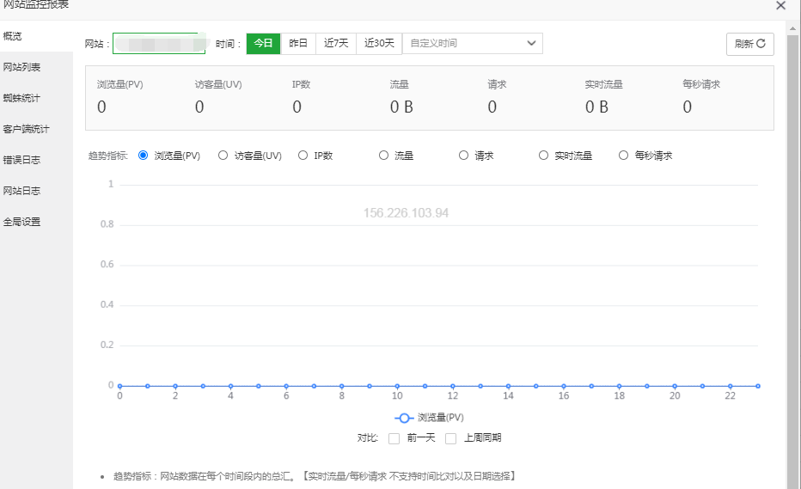Open the 蜘蛛统计 sidebar item
The width and height of the screenshot is (801, 489).
(x=36, y=98)
